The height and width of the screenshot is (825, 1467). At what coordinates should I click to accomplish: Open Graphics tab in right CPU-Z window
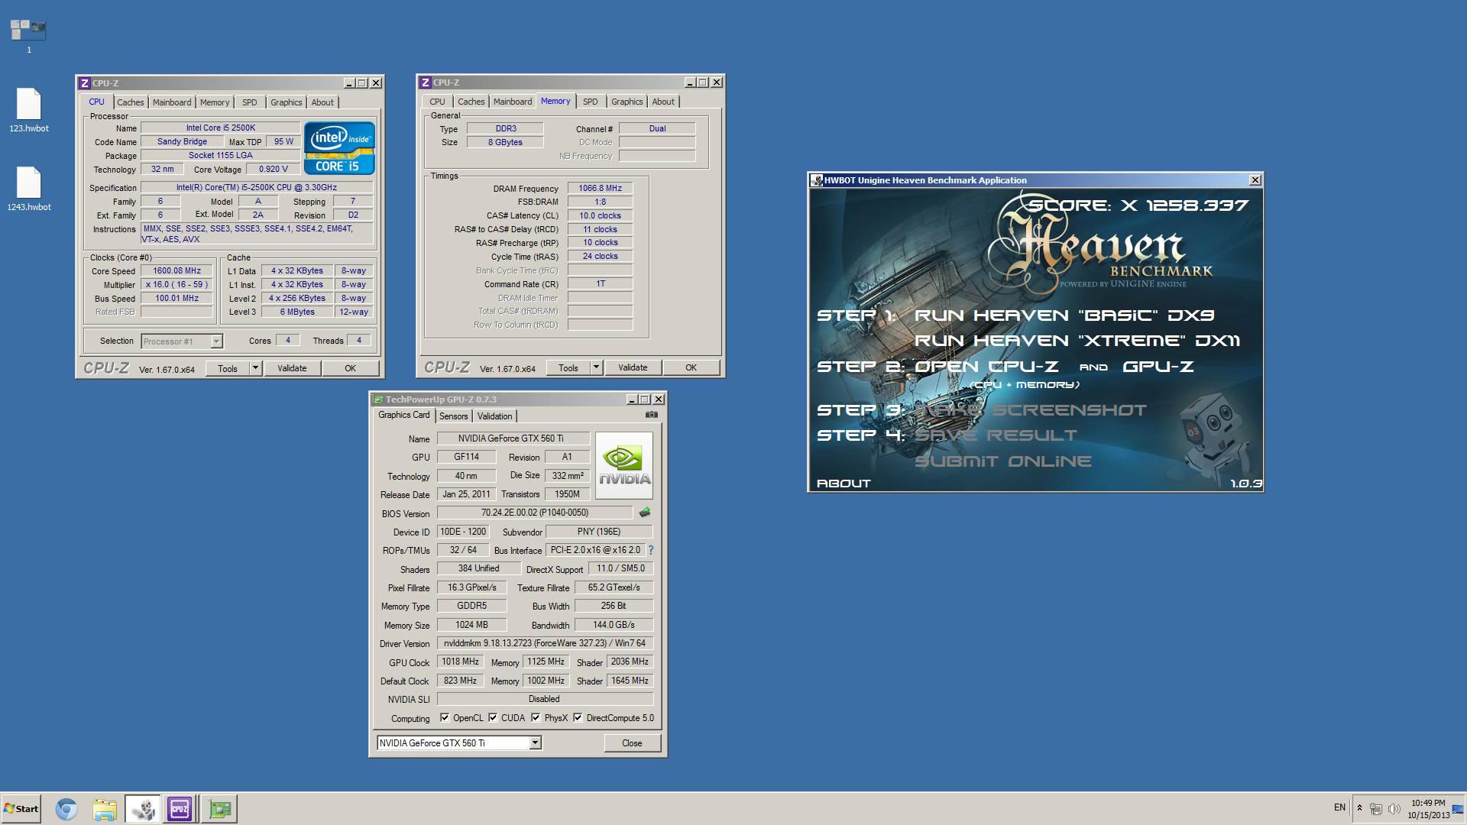(627, 102)
